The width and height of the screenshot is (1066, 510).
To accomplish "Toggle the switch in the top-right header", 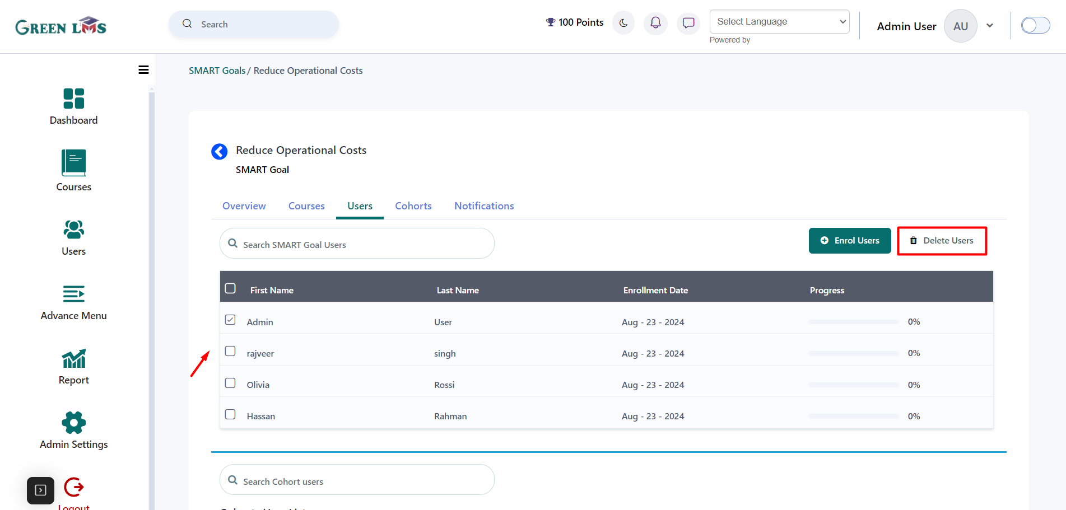I will point(1035,25).
